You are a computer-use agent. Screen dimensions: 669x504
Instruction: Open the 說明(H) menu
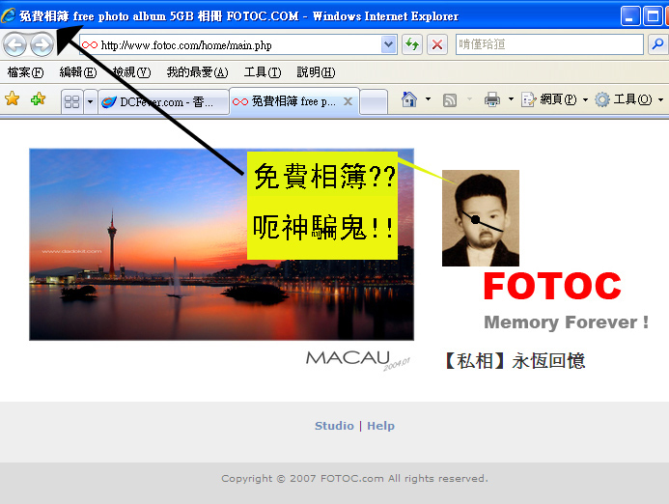pos(316,72)
